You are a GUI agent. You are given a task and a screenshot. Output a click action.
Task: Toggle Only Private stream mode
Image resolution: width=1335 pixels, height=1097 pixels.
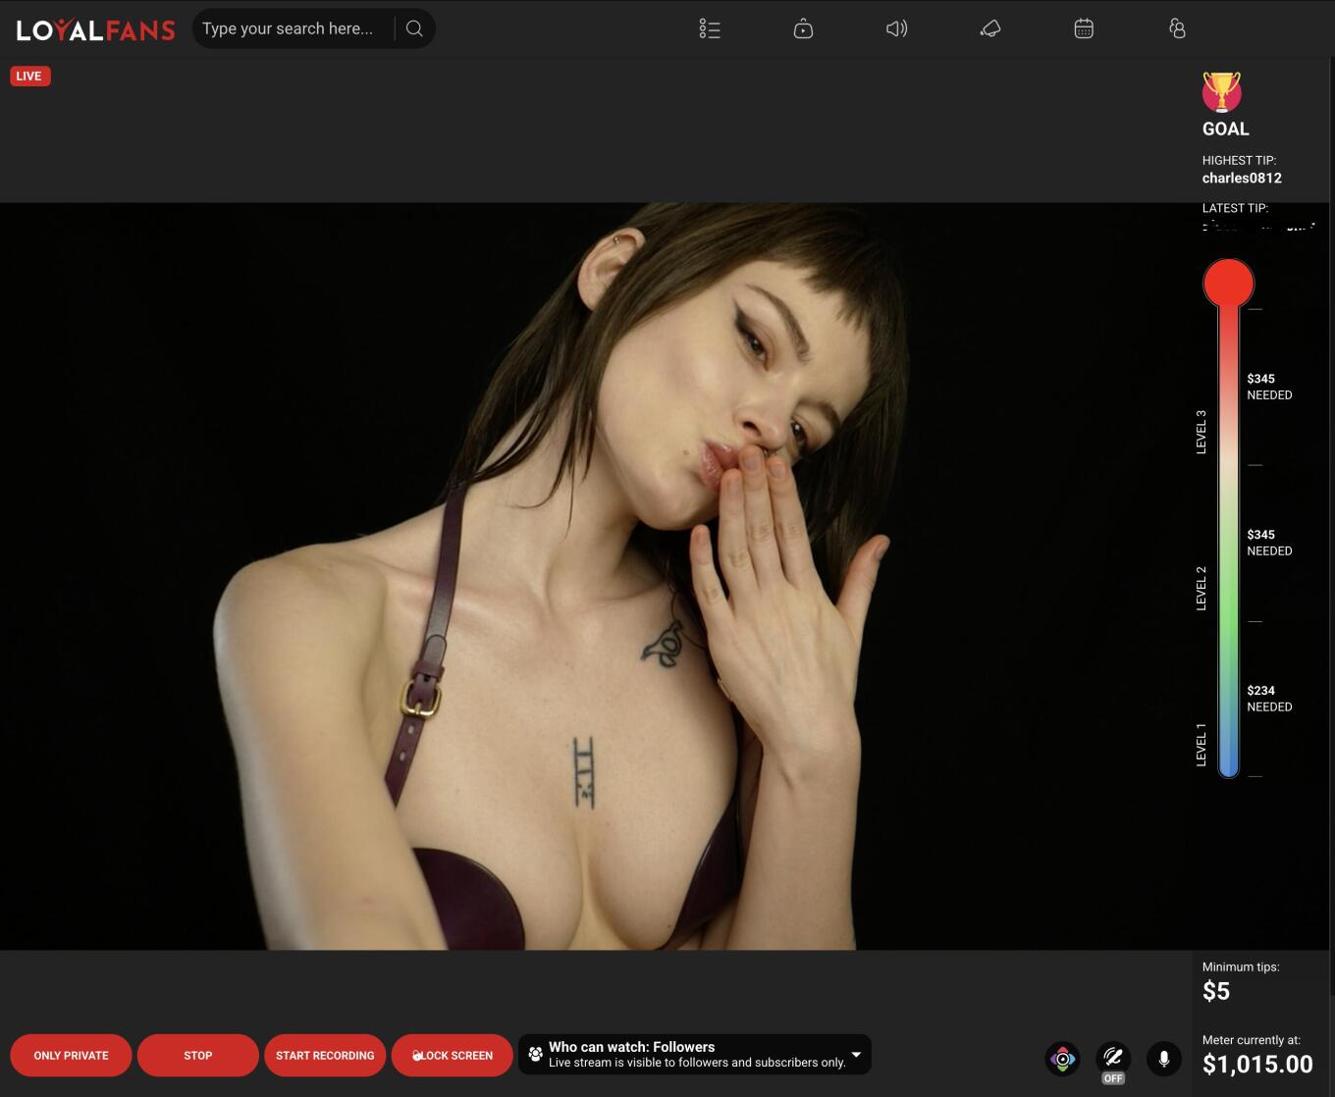(x=71, y=1056)
